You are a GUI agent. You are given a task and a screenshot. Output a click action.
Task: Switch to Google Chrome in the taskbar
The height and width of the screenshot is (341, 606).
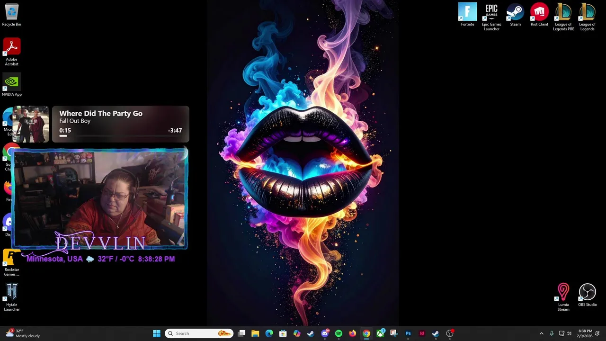366,333
